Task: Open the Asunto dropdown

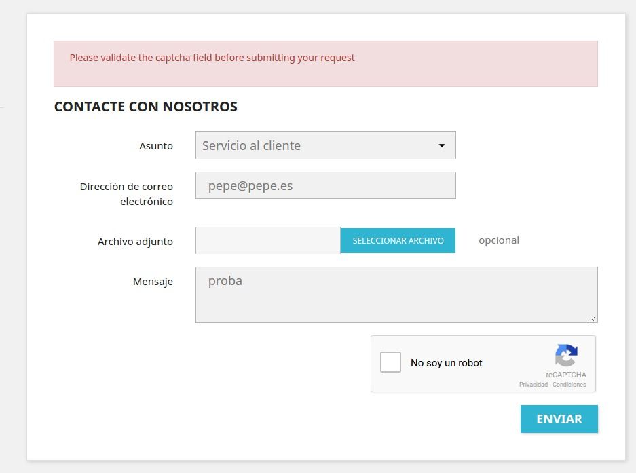Action: point(325,145)
